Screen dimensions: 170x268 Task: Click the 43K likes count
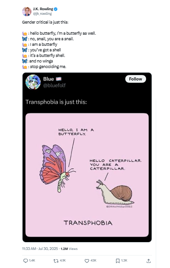(94, 261)
